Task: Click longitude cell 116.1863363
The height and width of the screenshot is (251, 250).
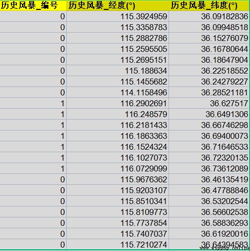Action: (118, 136)
